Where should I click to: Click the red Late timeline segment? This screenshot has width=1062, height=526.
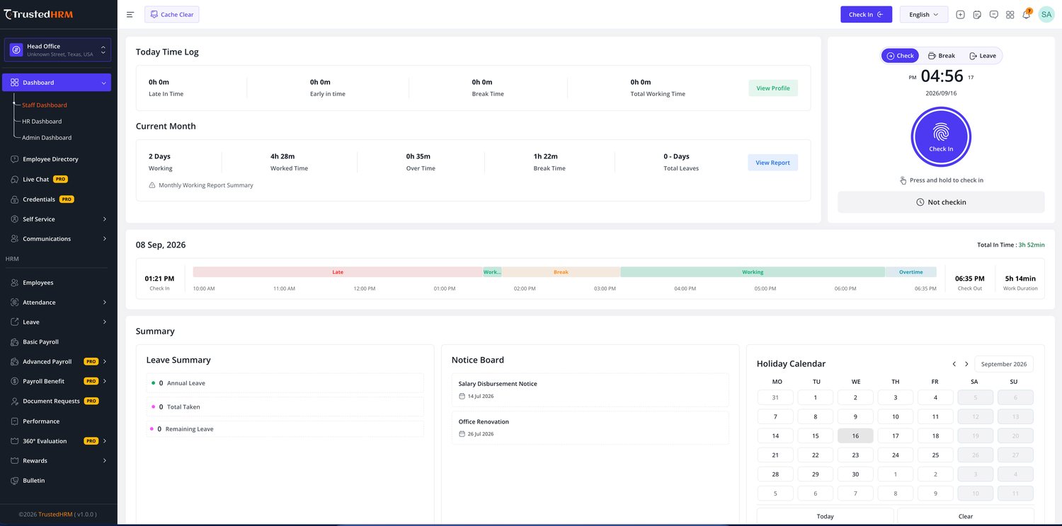coord(338,272)
